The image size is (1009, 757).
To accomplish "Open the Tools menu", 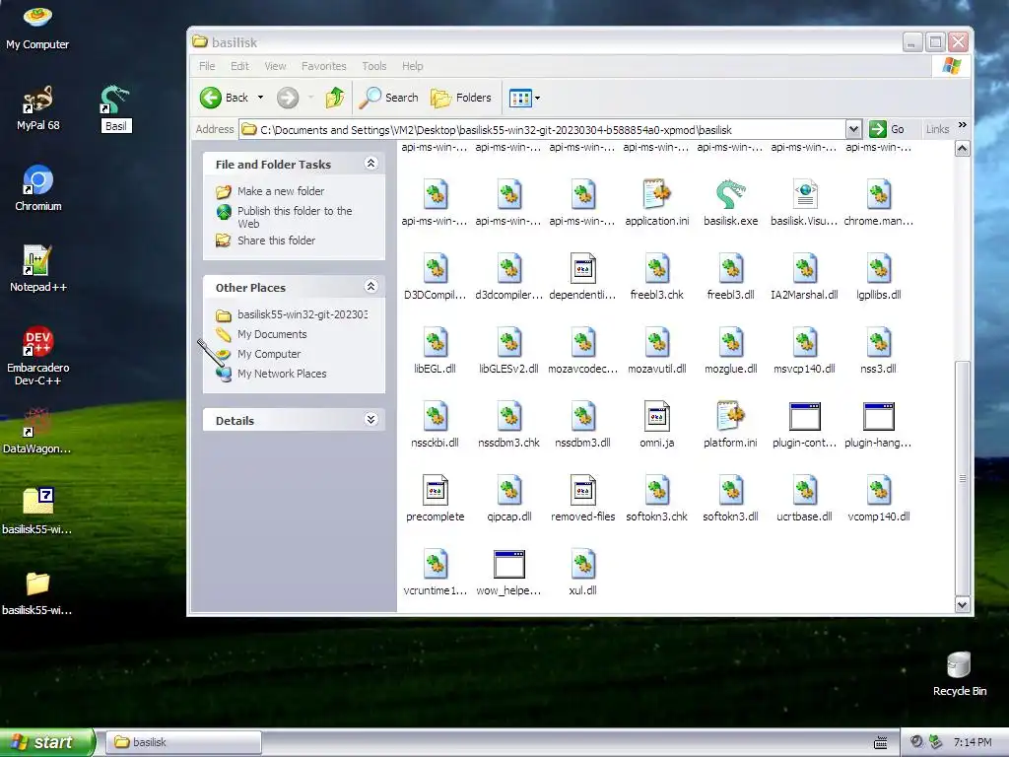I will 373,66.
